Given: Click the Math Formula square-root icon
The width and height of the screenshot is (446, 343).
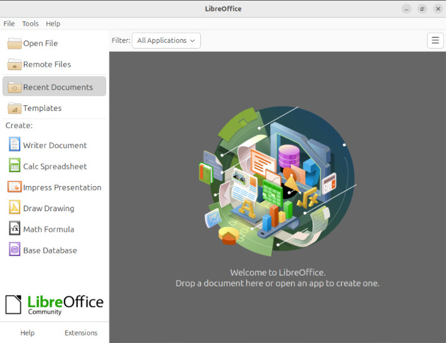Looking at the screenshot, I should point(15,228).
